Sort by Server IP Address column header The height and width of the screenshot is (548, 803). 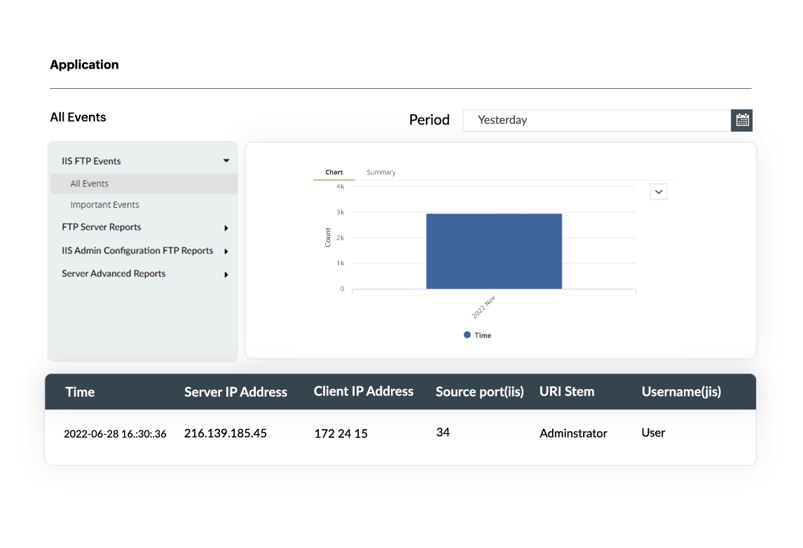[x=235, y=393]
